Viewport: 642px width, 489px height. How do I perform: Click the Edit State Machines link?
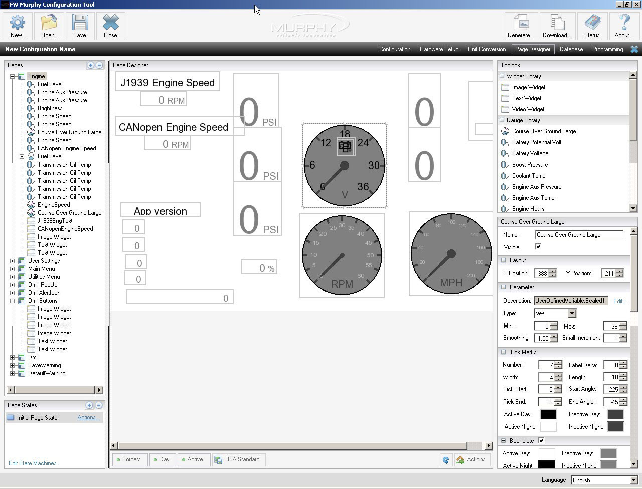(x=34, y=463)
